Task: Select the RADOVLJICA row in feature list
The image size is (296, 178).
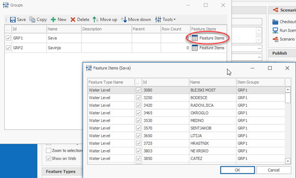Action: (186, 105)
